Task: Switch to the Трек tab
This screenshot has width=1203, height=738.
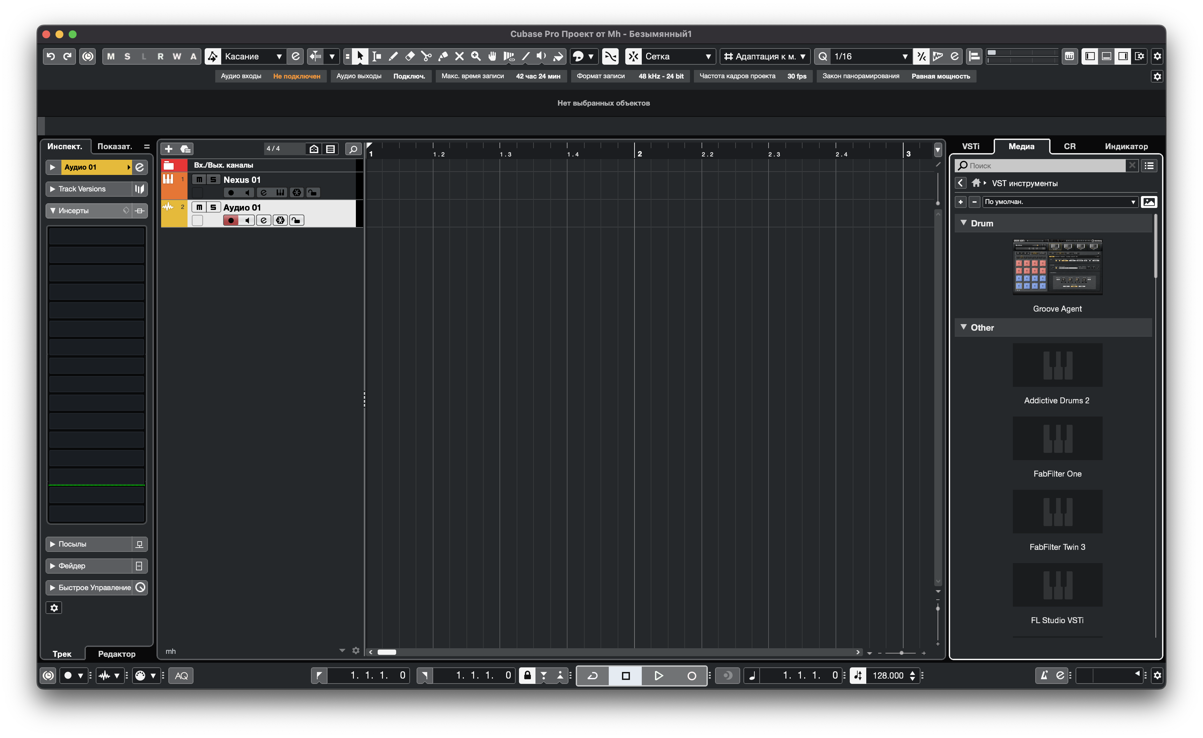Action: [62, 654]
